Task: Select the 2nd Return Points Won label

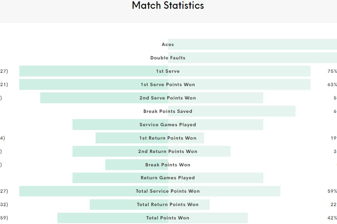Action: 168,152
